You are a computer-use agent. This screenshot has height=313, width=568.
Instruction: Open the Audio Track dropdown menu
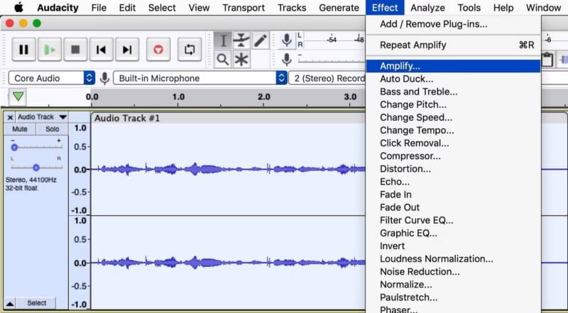point(43,117)
